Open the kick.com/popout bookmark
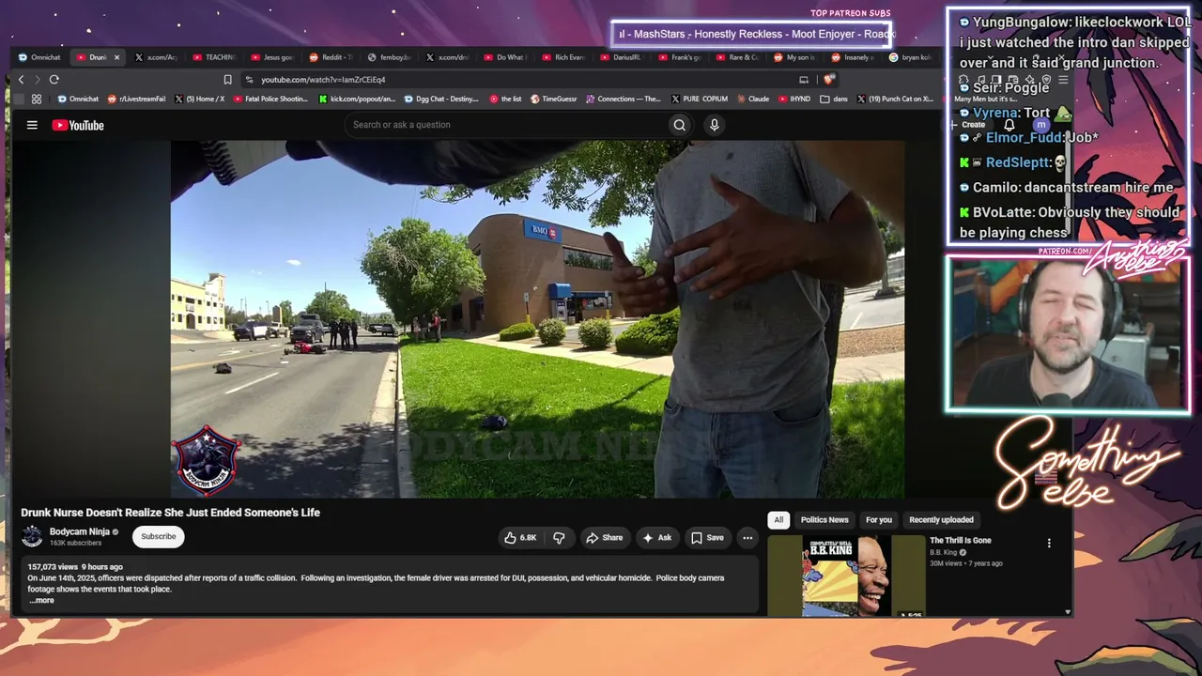 358,99
